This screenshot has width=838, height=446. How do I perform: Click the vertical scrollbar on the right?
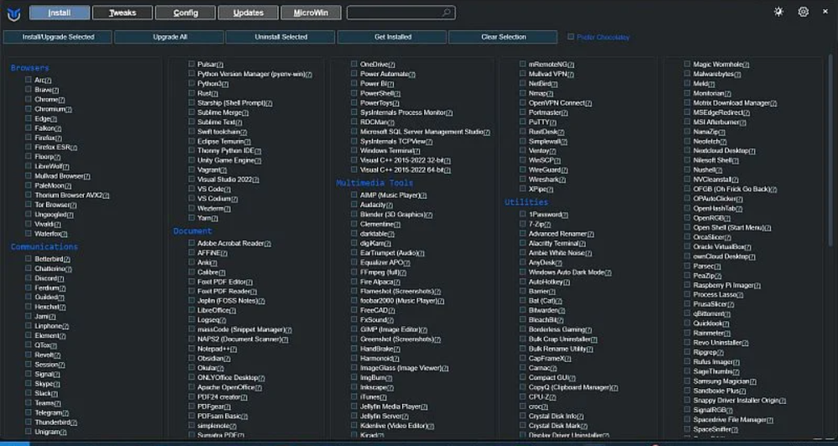pos(830,150)
